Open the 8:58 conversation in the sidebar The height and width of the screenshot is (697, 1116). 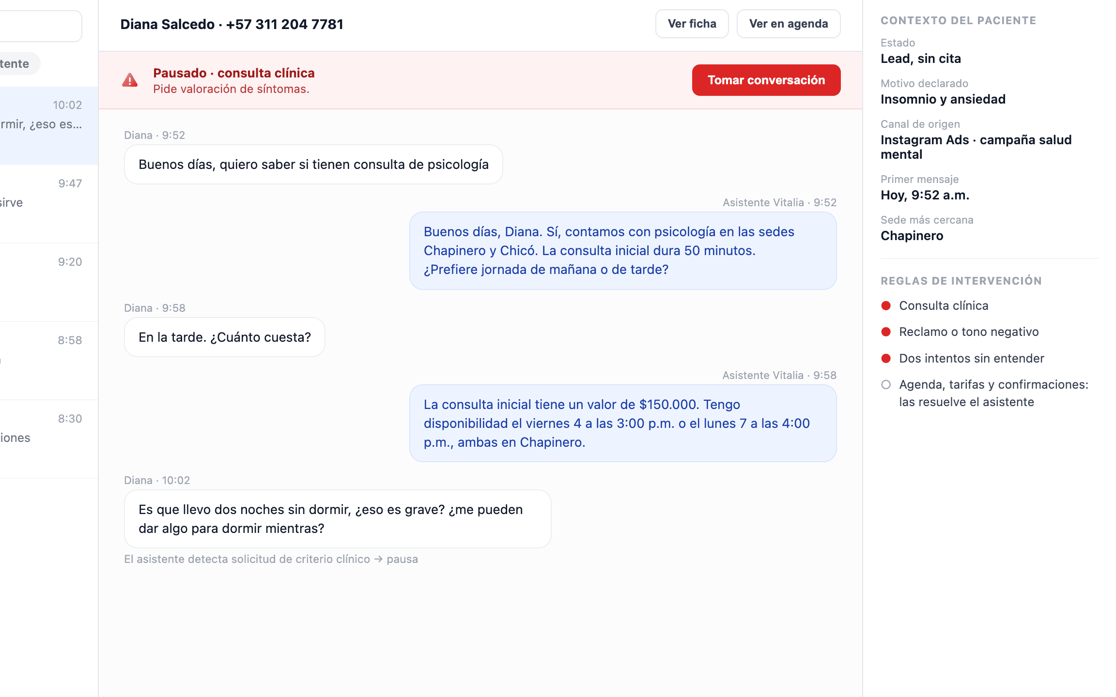48,361
